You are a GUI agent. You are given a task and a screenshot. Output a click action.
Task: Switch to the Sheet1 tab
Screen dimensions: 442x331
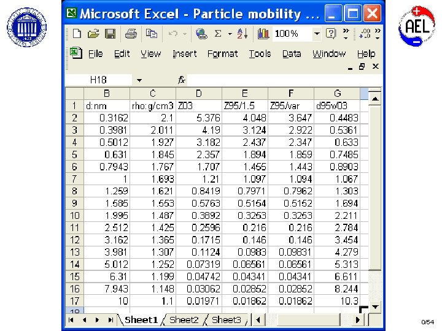click(141, 320)
